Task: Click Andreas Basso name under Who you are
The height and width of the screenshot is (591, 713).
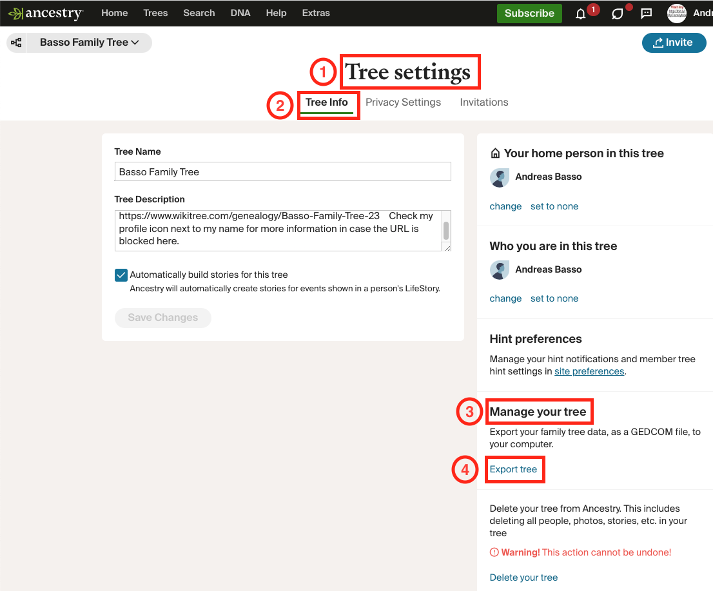Action: [x=549, y=269]
